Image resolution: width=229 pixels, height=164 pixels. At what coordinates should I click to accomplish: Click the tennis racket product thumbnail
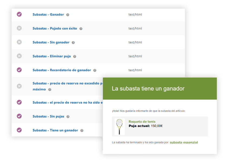click(x=119, y=127)
